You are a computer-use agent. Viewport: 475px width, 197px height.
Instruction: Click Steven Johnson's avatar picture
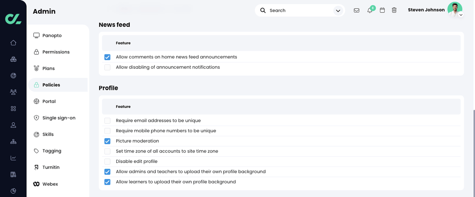point(455,9)
